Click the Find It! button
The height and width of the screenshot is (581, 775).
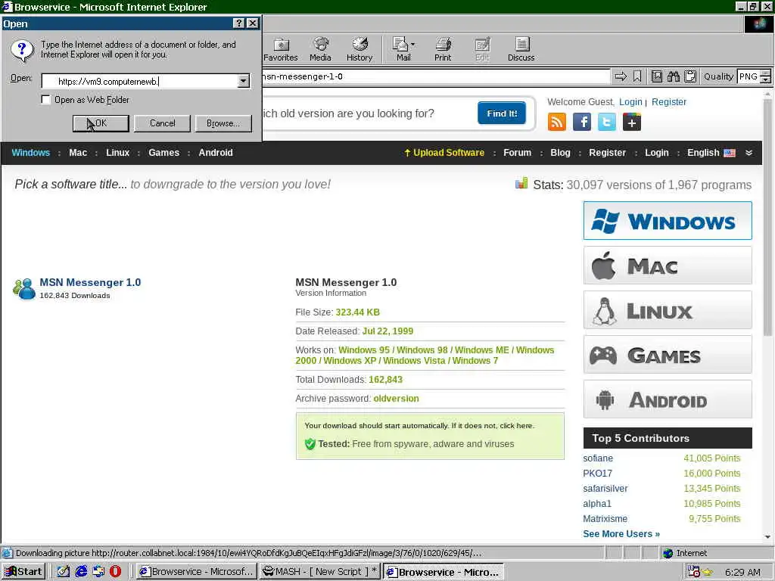pos(502,113)
